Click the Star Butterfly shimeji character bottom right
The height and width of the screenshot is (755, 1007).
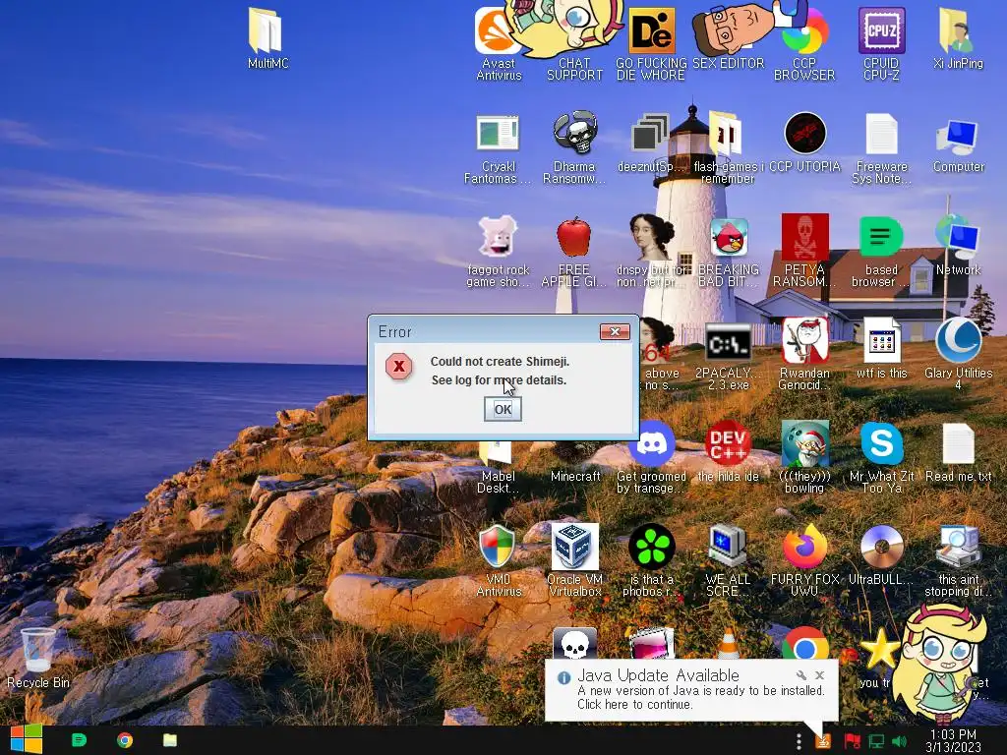(x=938, y=664)
